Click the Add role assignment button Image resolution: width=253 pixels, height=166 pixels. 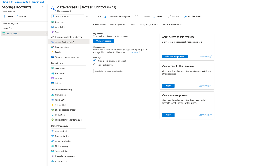(x=175, y=57)
